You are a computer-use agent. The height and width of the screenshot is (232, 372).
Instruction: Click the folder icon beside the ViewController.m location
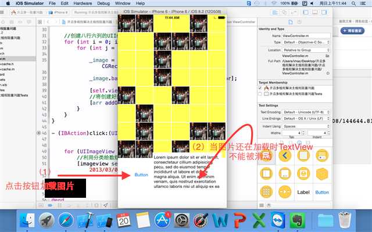pos(328,56)
